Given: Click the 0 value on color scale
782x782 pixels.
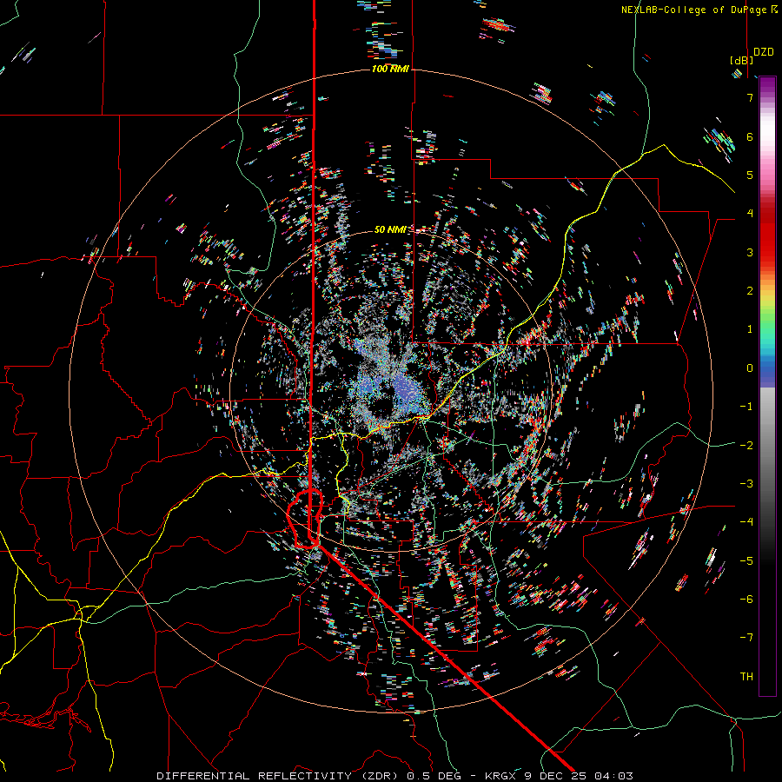Looking at the screenshot, I should pos(750,368).
